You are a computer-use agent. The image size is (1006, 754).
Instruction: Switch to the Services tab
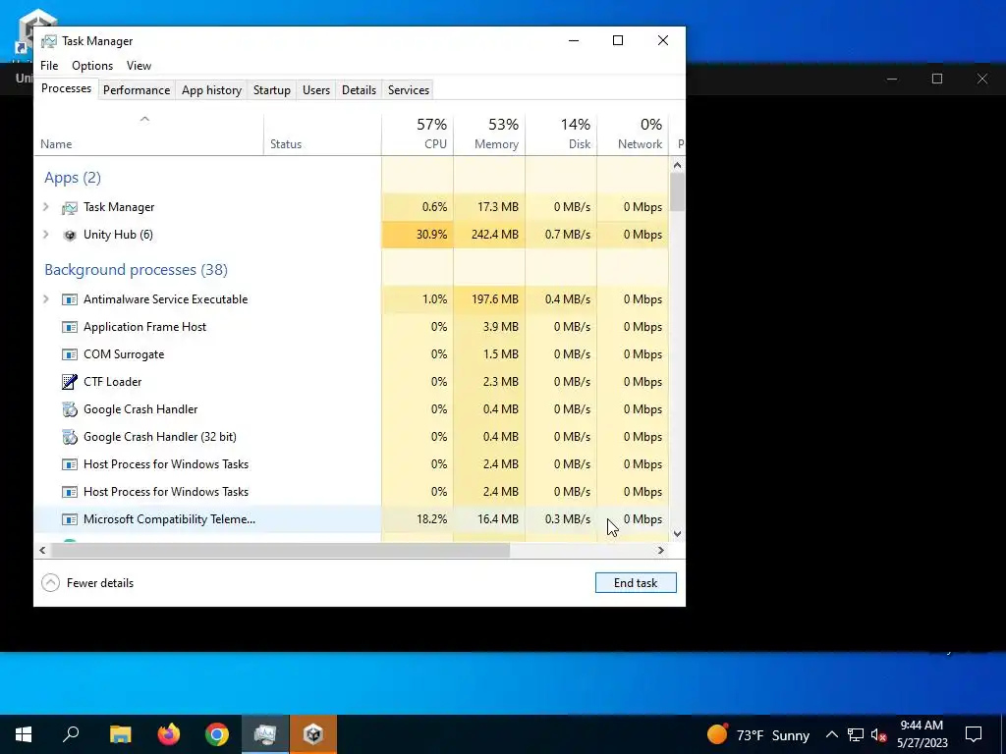coord(409,89)
